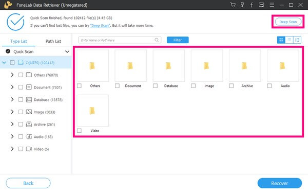Check the Others (76070) tree checkbox
This screenshot has width=308, height=194.
click(x=21, y=75)
